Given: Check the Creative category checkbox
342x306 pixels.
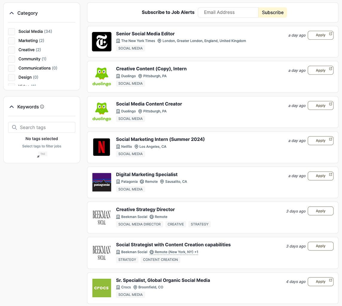Looking at the screenshot, I should [x=12, y=50].
